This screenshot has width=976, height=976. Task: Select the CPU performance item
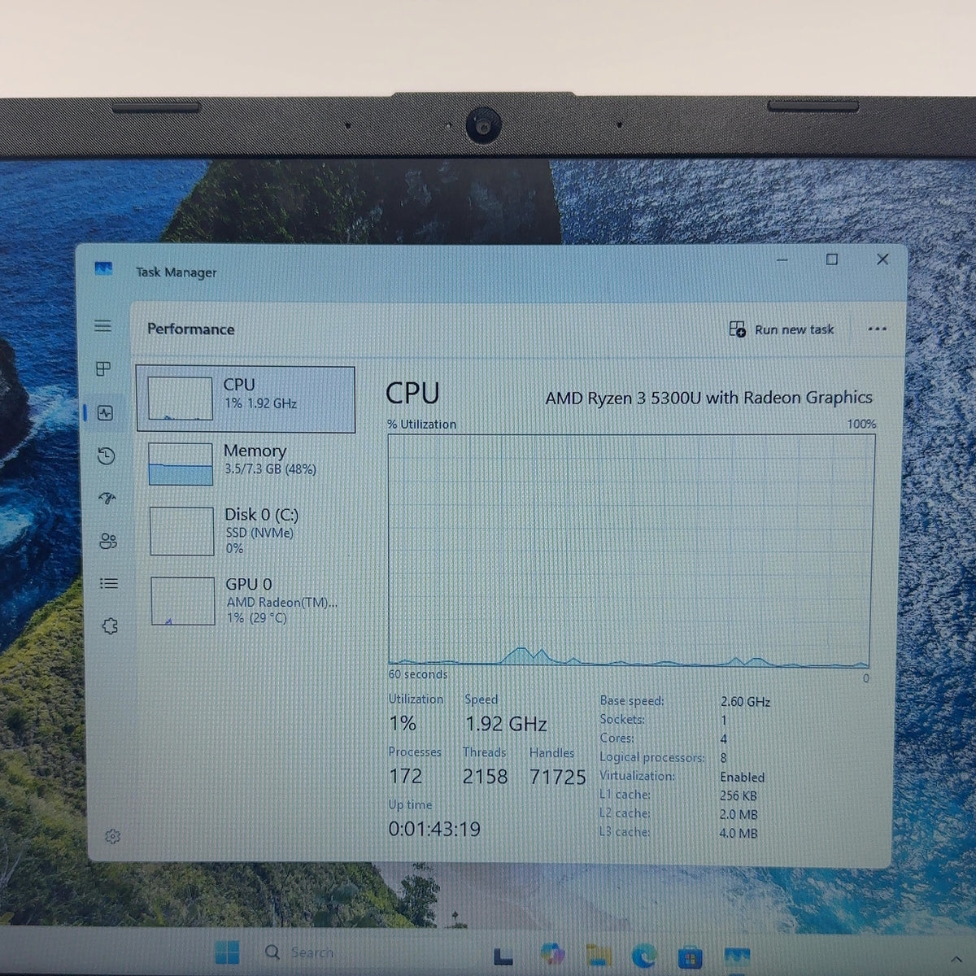click(246, 399)
